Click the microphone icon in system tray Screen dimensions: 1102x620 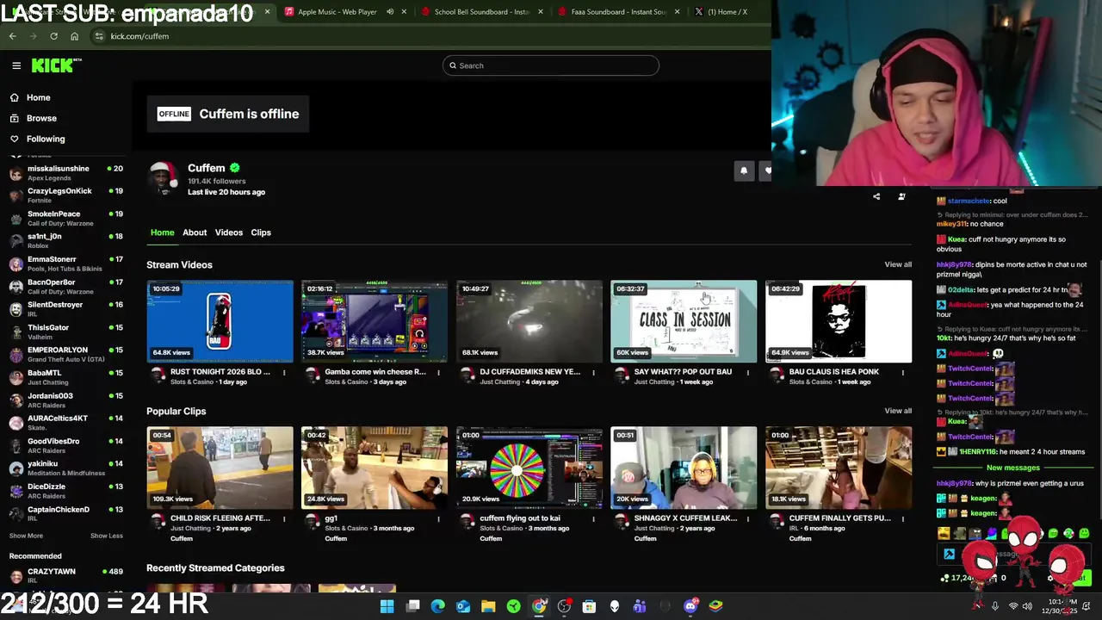[994, 606]
